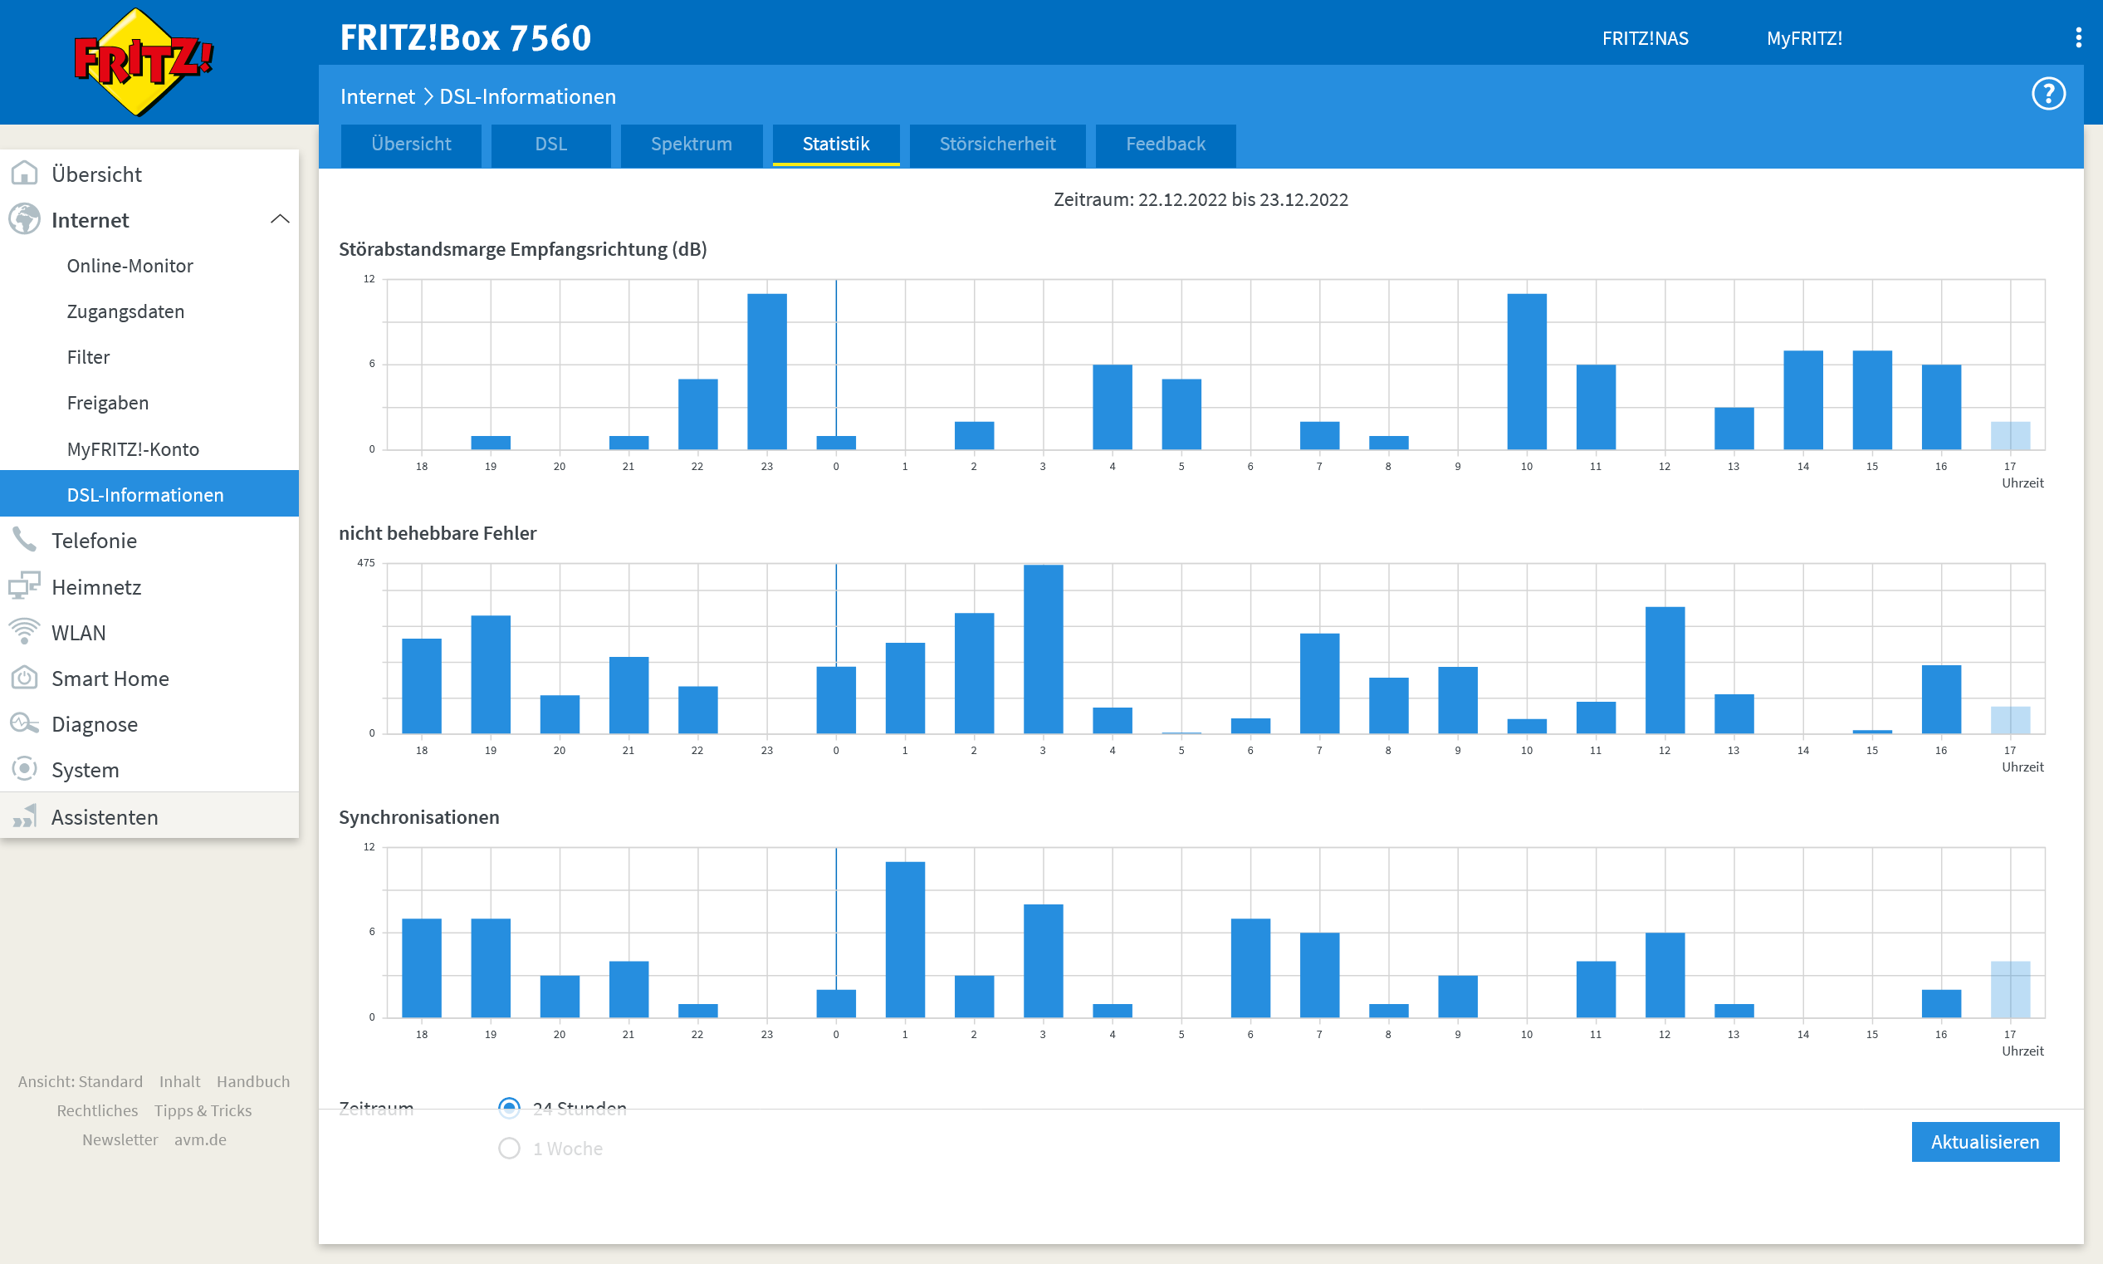Click the tallest bar in Fehler chart
Viewport: 2103px width, 1264px height.
pyautogui.click(x=1042, y=649)
